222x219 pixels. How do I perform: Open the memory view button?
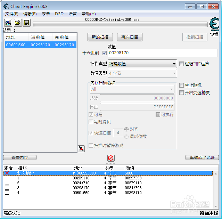click(x=20, y=157)
